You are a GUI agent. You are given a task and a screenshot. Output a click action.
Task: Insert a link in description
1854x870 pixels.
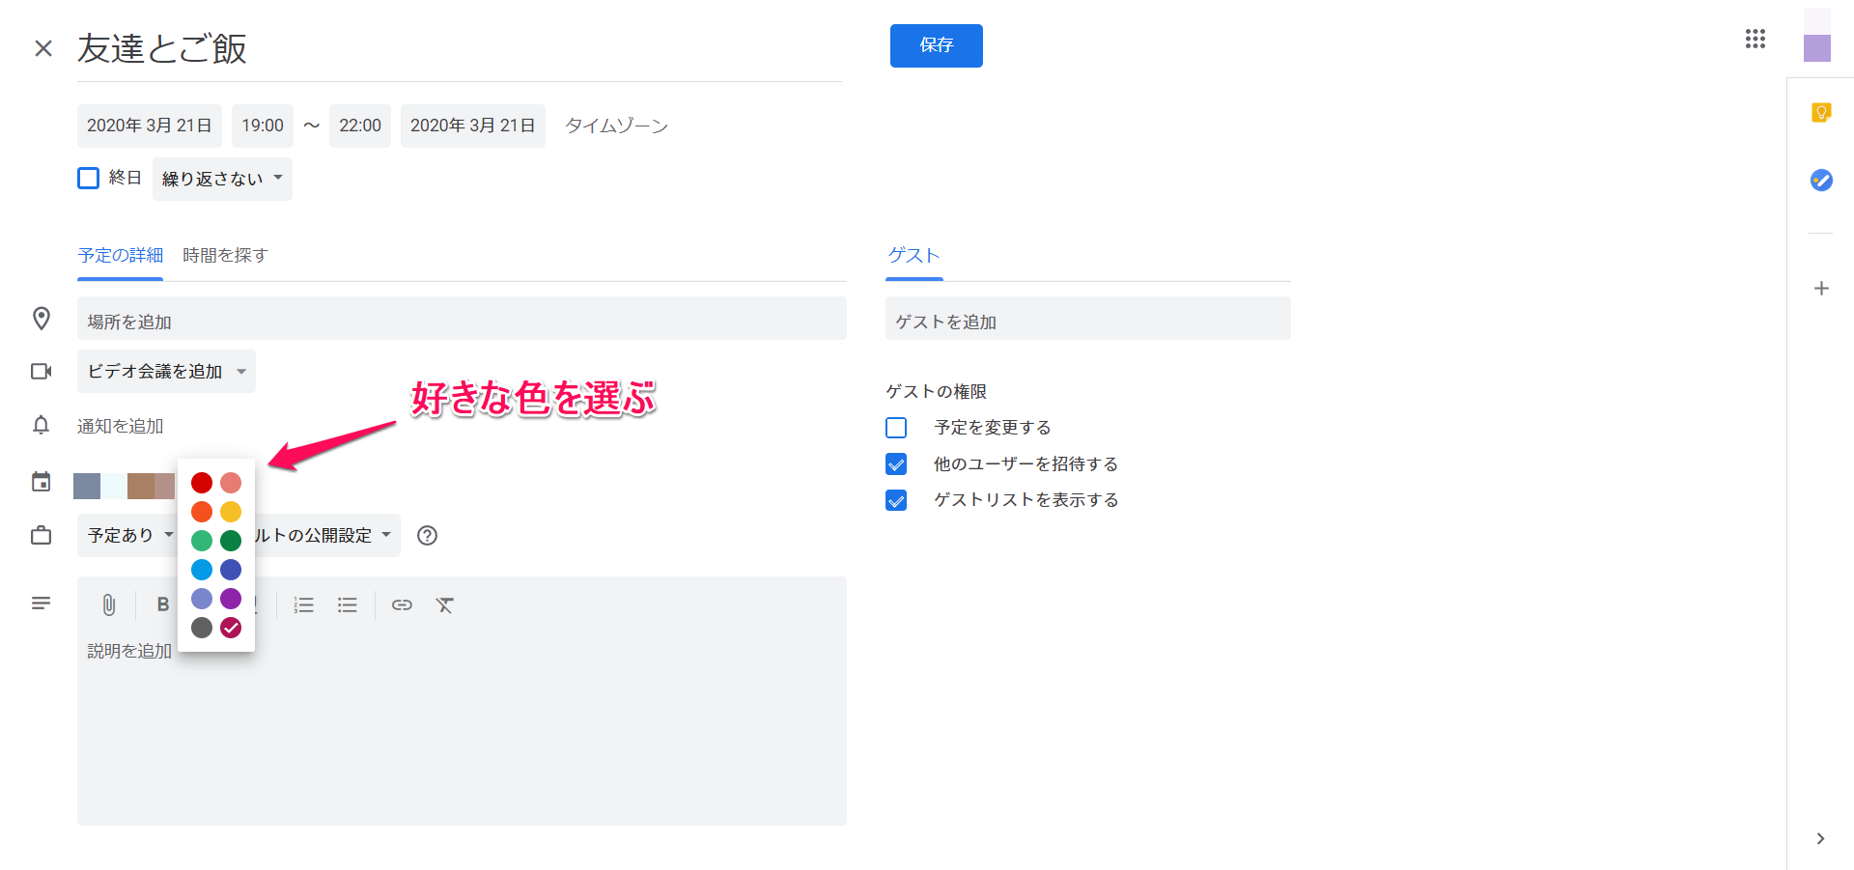(402, 605)
